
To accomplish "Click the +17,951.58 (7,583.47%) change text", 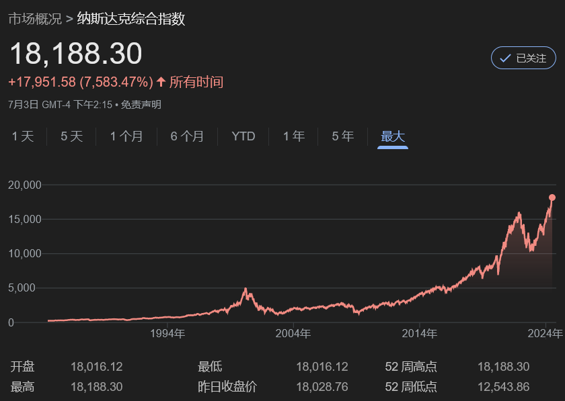I will tap(81, 82).
